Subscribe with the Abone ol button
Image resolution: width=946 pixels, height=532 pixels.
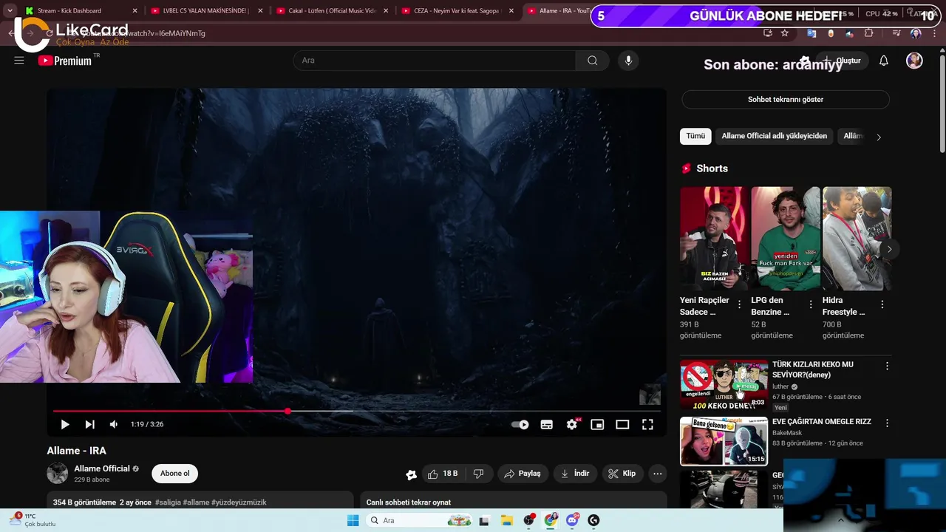pos(175,474)
